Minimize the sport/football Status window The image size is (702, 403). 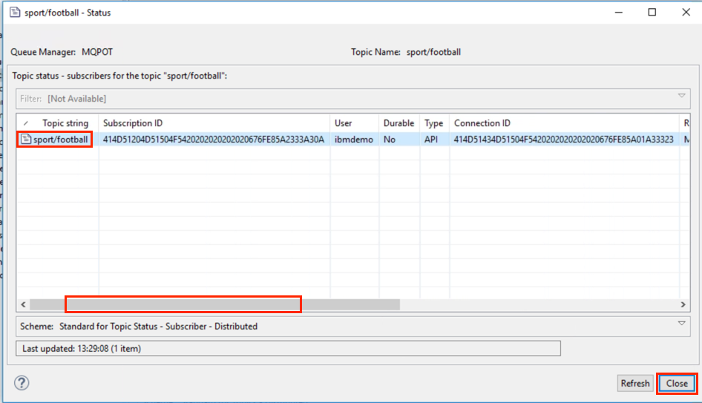(619, 12)
